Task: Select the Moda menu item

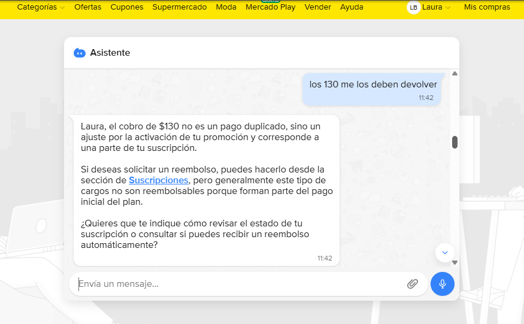Action: coord(226,7)
